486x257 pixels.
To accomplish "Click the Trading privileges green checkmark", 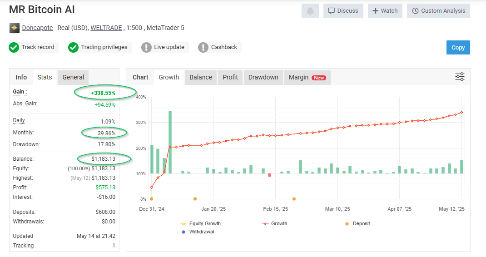I will click(73, 47).
